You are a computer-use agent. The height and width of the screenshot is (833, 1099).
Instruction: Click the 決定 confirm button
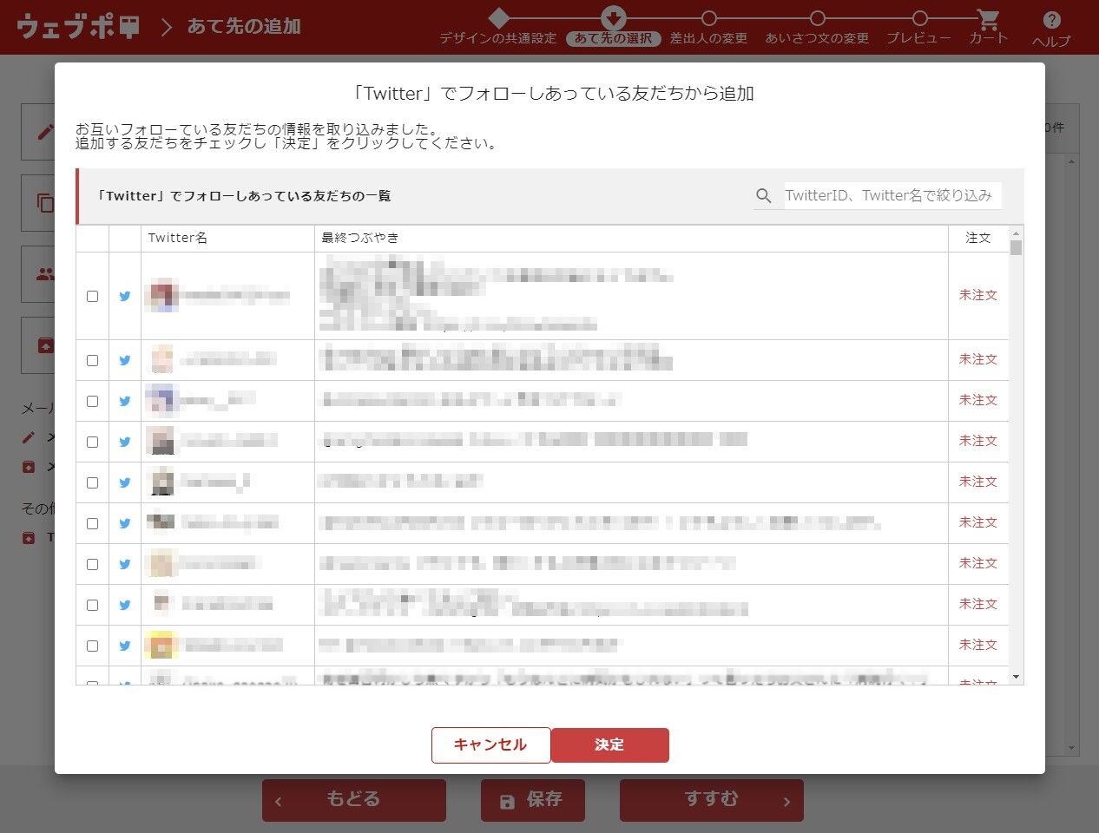tap(609, 744)
